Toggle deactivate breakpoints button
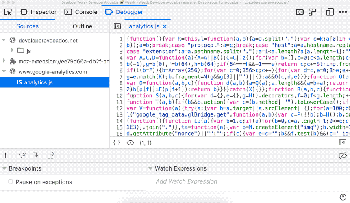The width and height of the screenshot is (350, 203). coord(342,155)
